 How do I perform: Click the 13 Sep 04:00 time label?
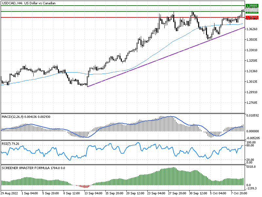[x=93, y=194]
